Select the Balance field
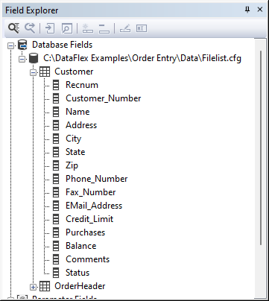 point(81,246)
